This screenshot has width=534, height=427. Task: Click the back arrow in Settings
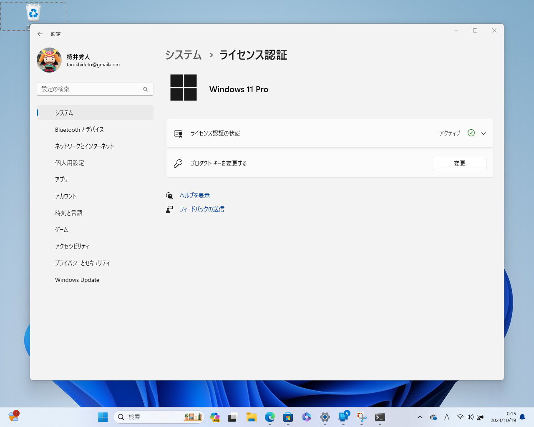coord(40,34)
